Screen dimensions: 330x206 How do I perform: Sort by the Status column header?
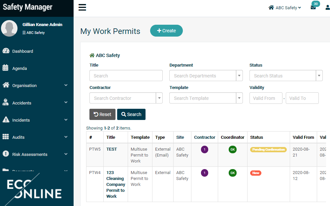(256, 137)
